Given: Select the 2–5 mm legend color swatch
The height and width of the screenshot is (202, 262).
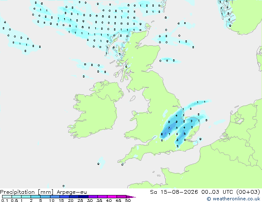Looking at the screenshot, I should 36,197.
